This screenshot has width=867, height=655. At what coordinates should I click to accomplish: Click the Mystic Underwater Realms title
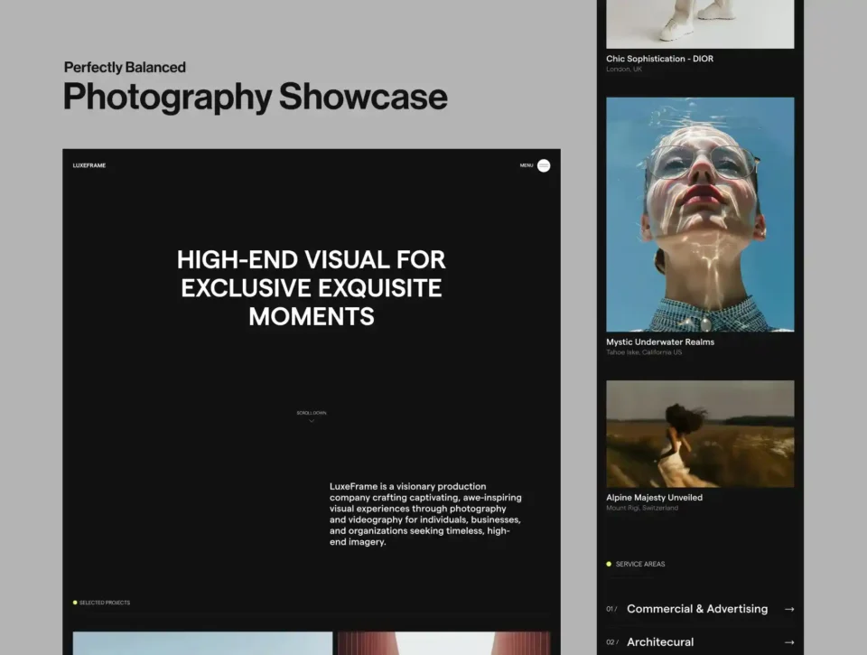coord(660,342)
